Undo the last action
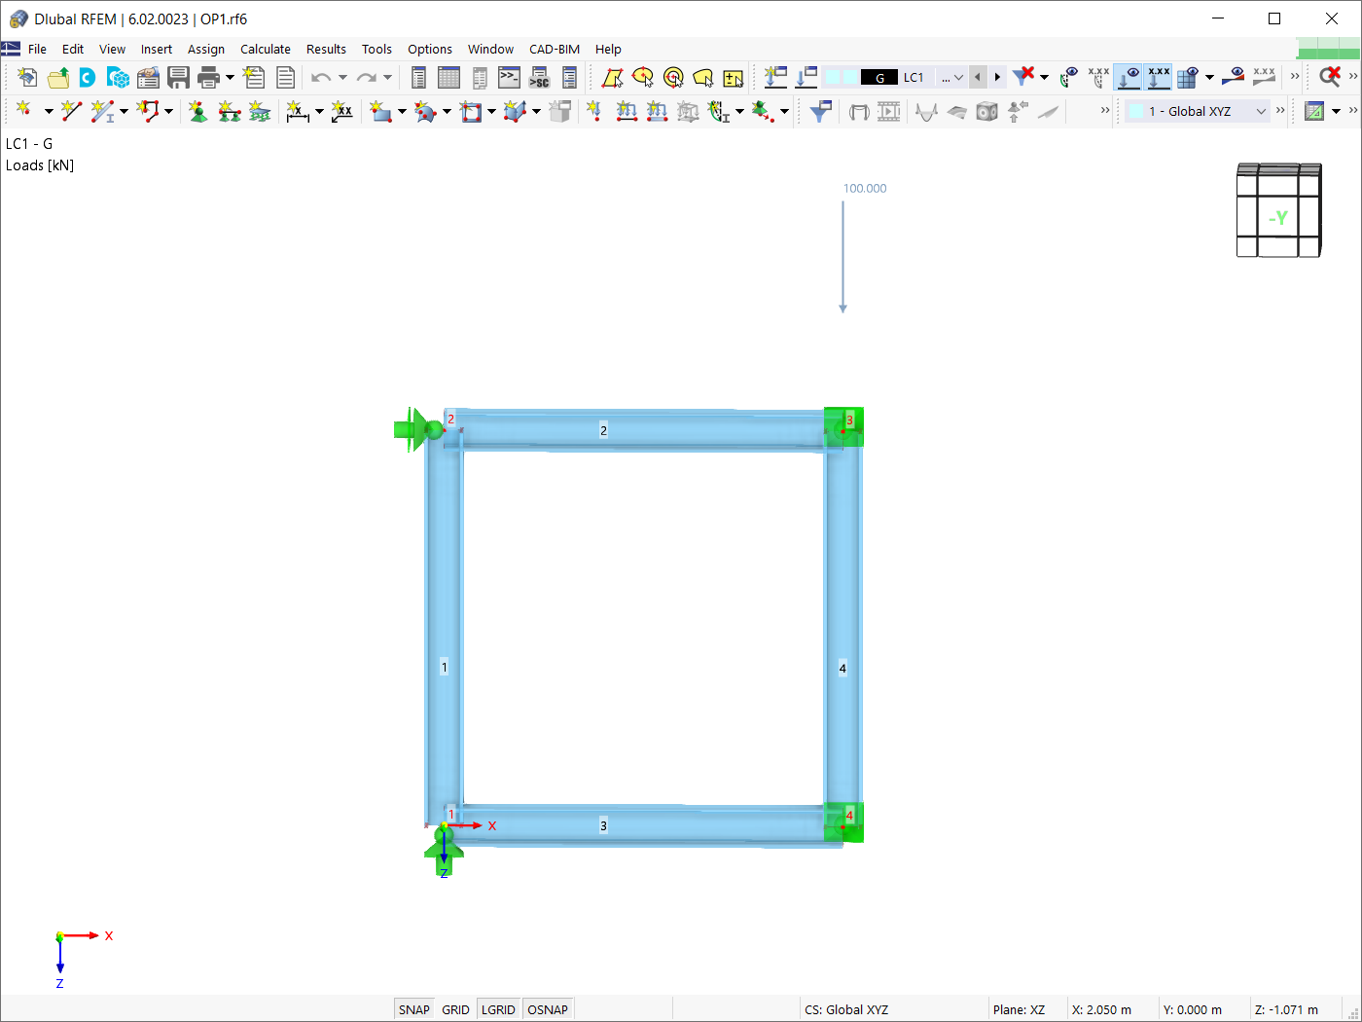 coord(321,78)
